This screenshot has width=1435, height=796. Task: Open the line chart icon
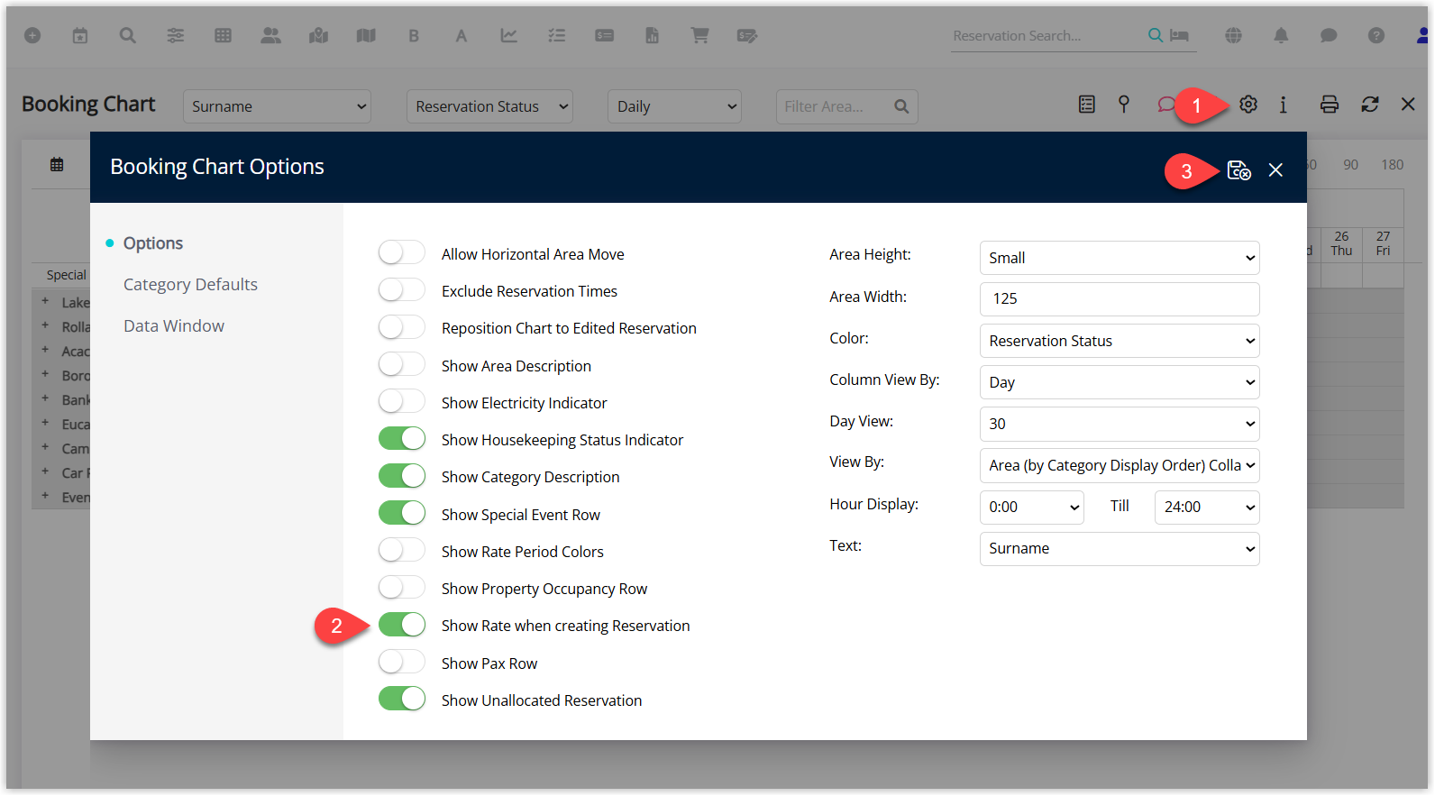509,35
